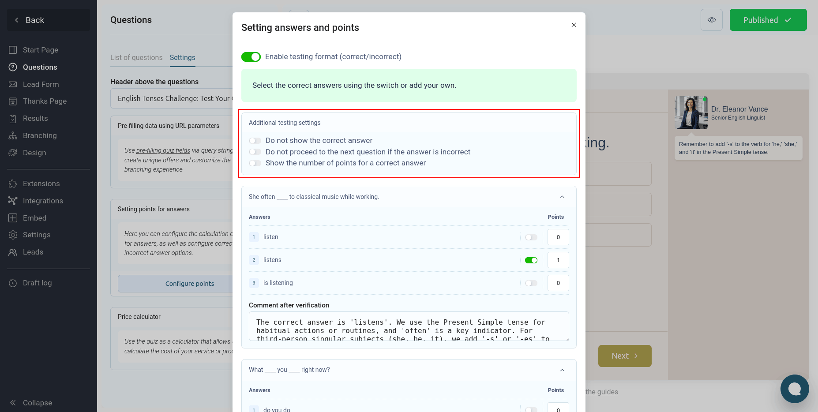Click the Published button
This screenshot has height=412, width=818.
point(768,20)
